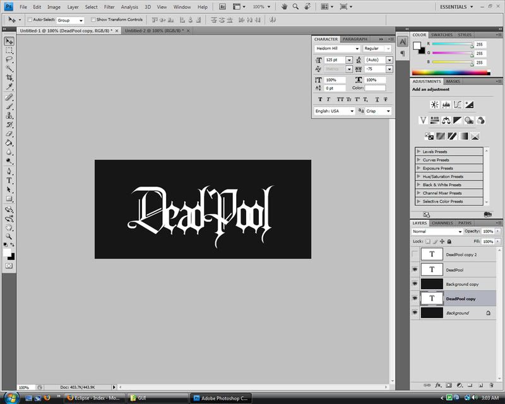The width and height of the screenshot is (505, 404).
Task: Select the Eraser tool
Action: pos(9,134)
